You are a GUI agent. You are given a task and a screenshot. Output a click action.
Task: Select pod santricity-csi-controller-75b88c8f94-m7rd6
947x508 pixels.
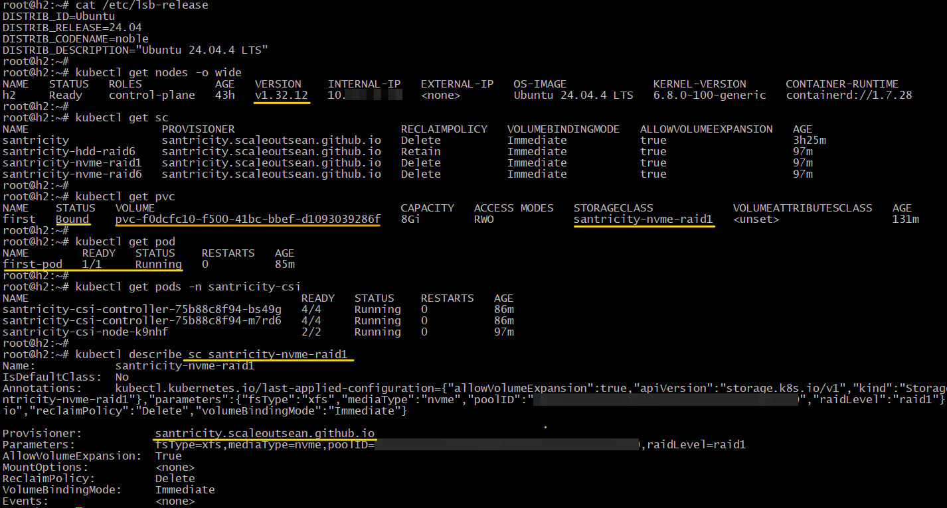click(142, 321)
